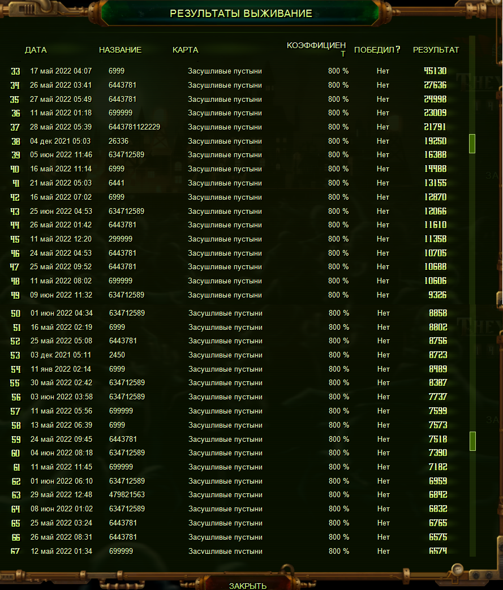This screenshot has width=503, height=590.
Task: Select result value 7599
Action: (438, 411)
